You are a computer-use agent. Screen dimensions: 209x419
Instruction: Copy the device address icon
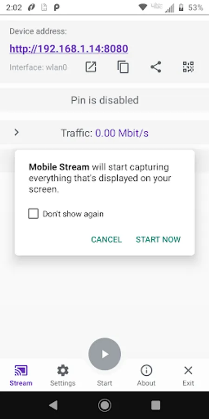click(123, 67)
